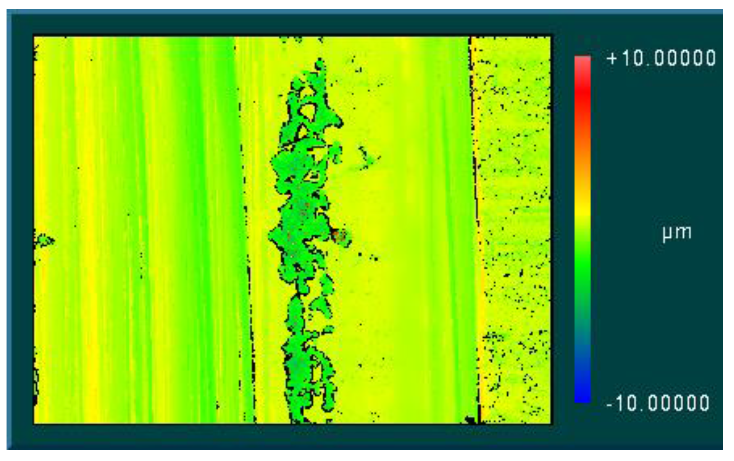
Task: Click the +10.00000 upper scale value
Action: (x=661, y=58)
